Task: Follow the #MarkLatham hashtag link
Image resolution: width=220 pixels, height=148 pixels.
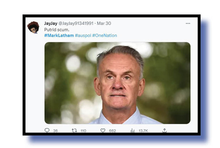Action: tap(59, 35)
